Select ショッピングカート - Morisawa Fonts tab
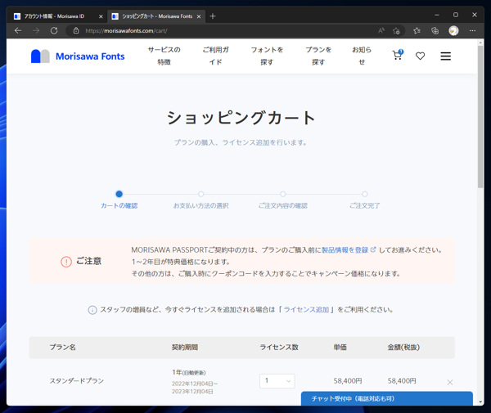The image size is (491, 413). [x=157, y=16]
